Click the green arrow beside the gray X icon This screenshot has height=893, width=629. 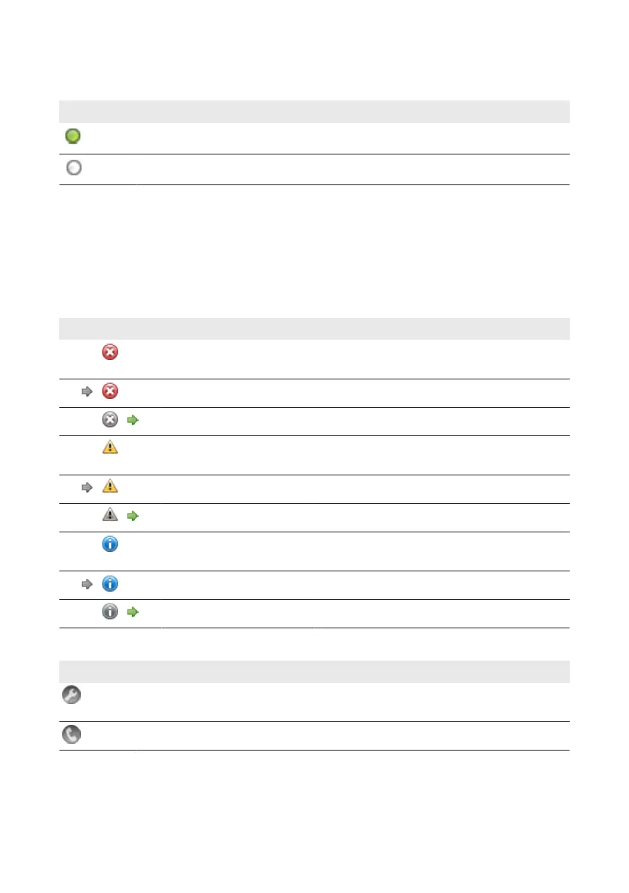click(x=133, y=420)
